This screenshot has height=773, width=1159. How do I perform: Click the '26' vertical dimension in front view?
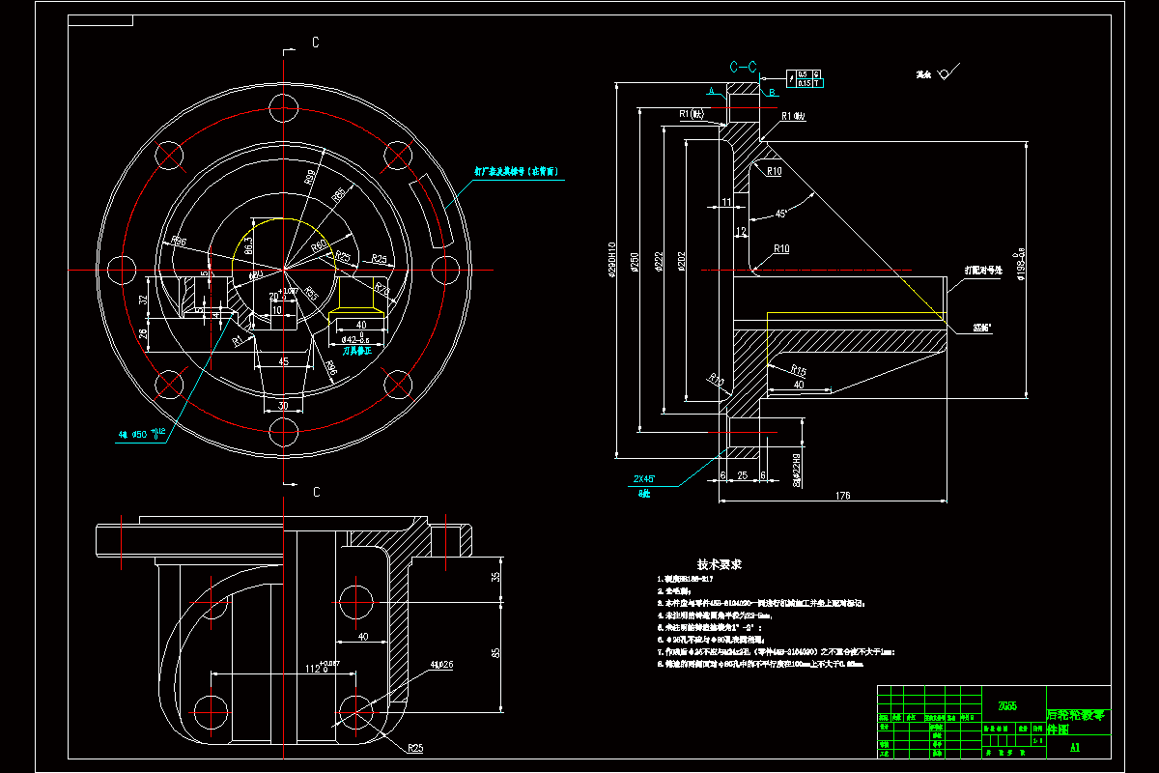pyautogui.click(x=143, y=334)
